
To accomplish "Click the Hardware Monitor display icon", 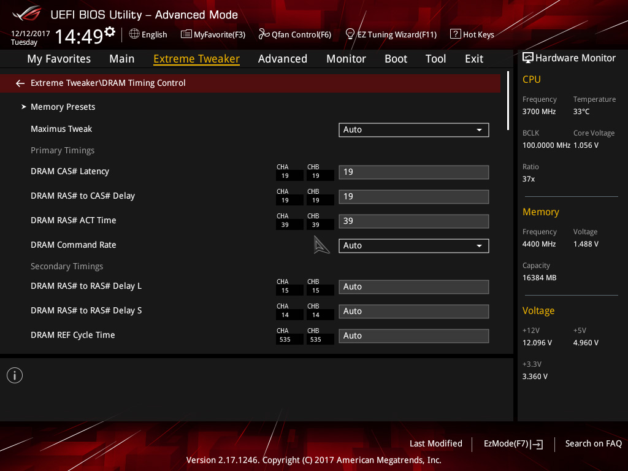I will click(528, 58).
